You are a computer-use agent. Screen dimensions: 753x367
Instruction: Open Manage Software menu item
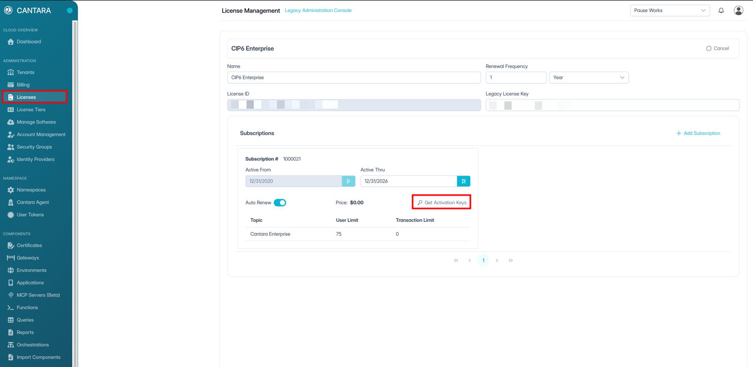tap(36, 122)
